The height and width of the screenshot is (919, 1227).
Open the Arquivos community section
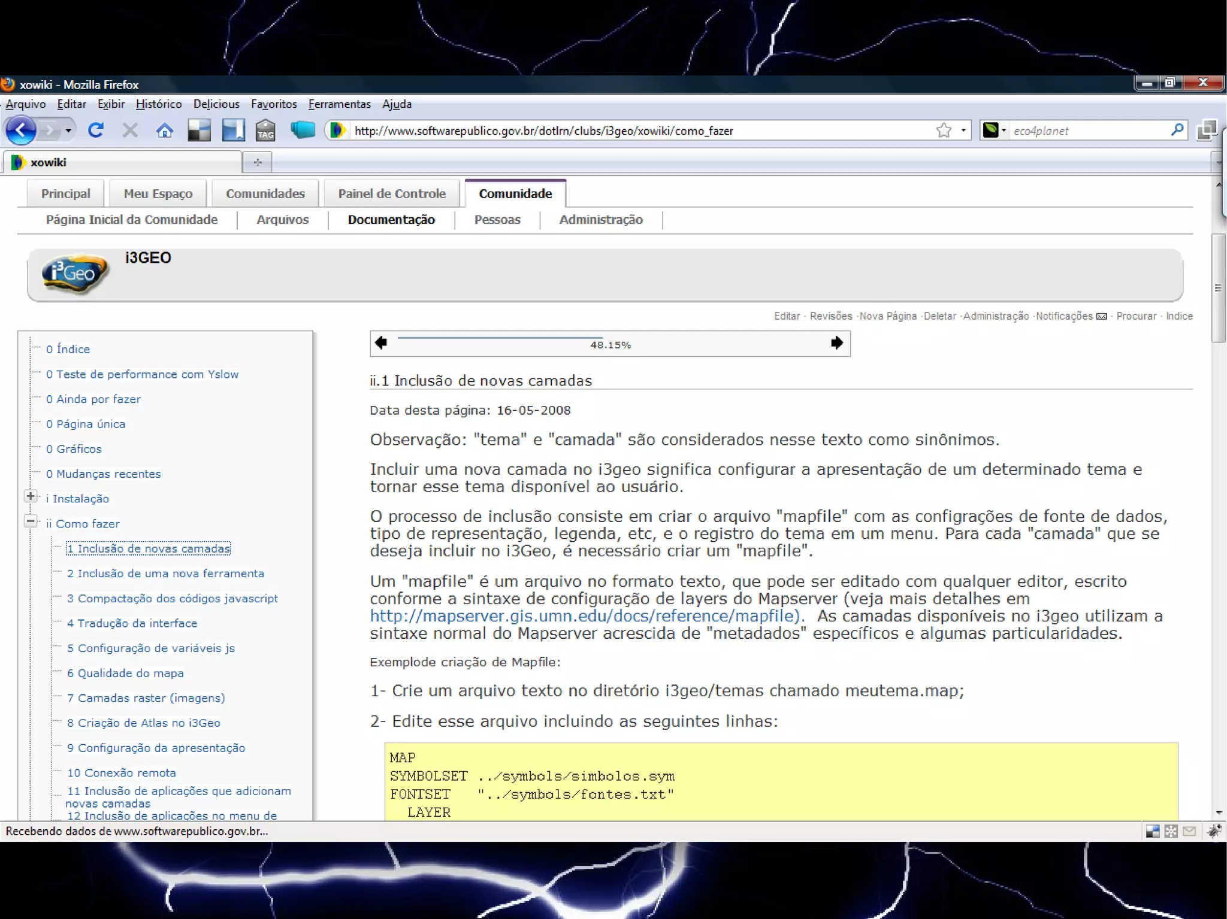282,220
